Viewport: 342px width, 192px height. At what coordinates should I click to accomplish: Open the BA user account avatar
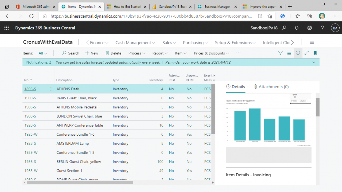pyautogui.click(x=335, y=28)
